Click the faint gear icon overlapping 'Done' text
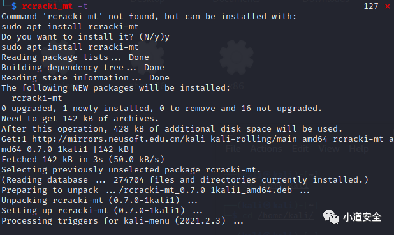Screen dimensions: 394x235 (148, 57)
